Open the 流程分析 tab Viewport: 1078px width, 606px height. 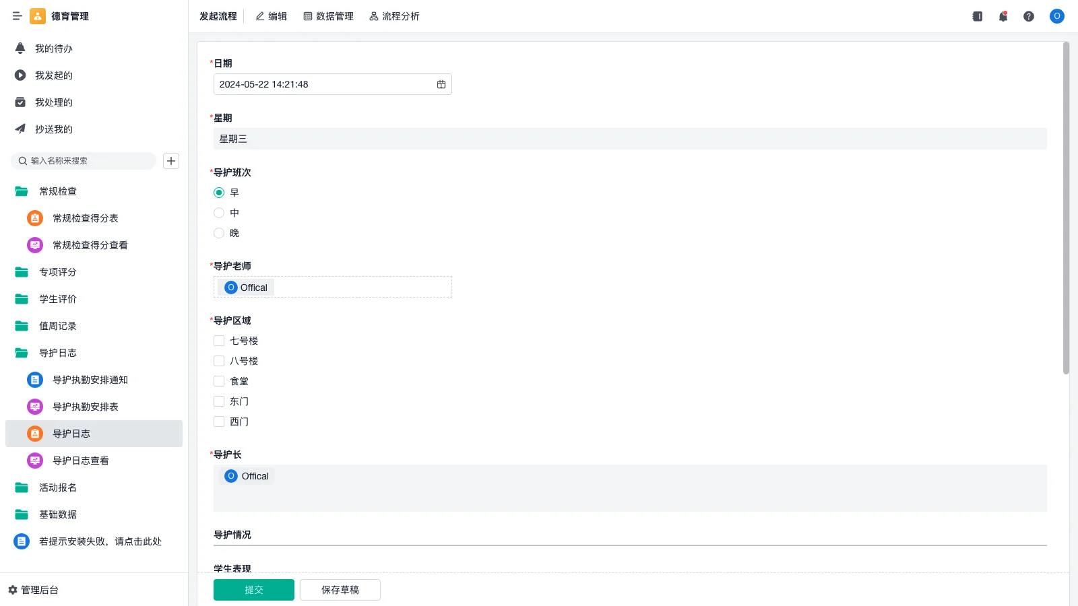pos(394,16)
